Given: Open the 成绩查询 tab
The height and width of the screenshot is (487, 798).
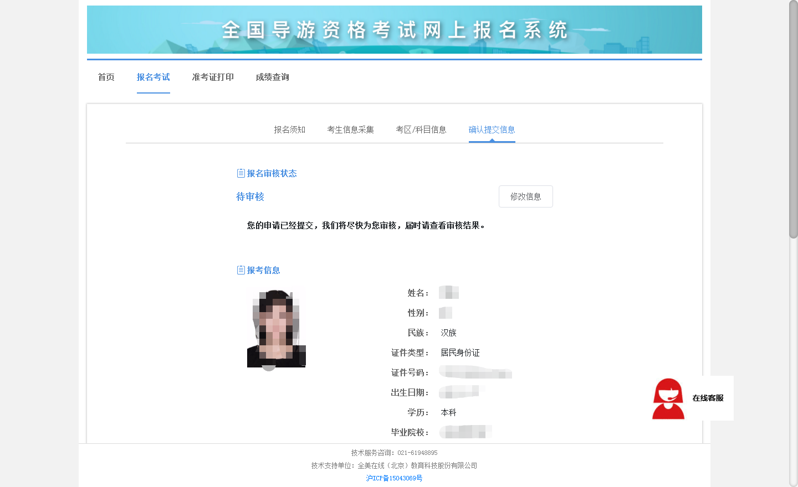Looking at the screenshot, I should pyautogui.click(x=272, y=77).
